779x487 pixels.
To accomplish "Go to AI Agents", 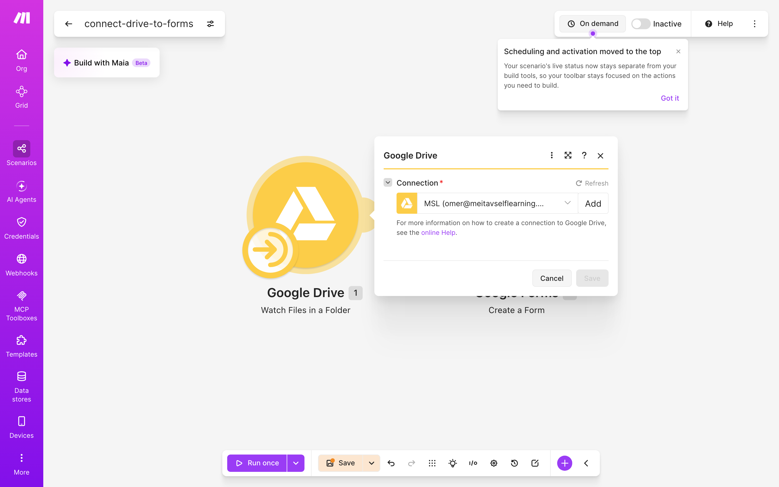I will coord(22,192).
